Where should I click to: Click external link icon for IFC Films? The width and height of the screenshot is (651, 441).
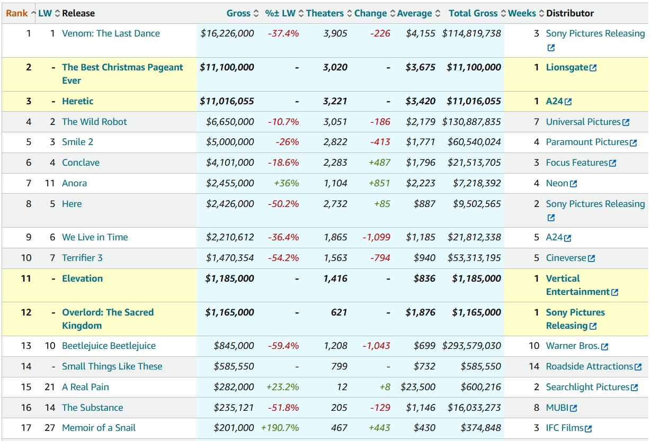588,429
